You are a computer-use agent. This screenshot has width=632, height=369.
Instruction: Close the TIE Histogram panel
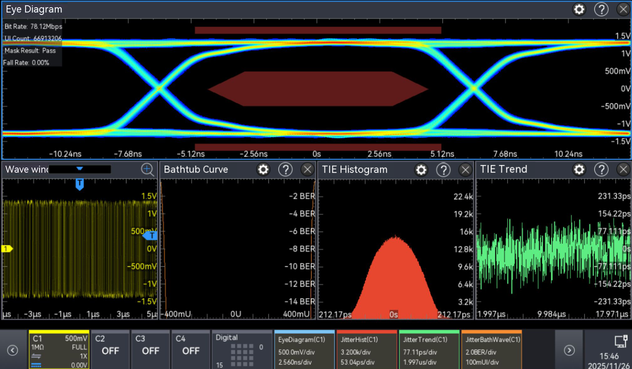(465, 170)
